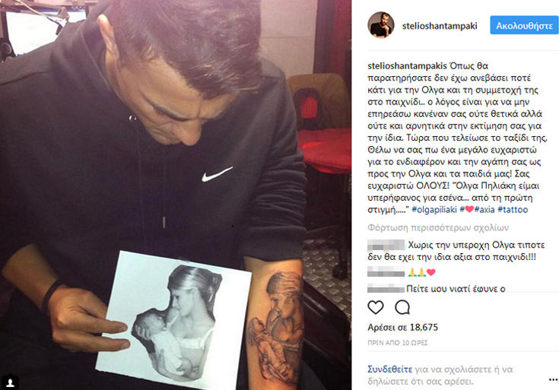Image resolution: width=559 pixels, height=390 pixels.
Task: Click the heart like icon
Action: (376, 307)
